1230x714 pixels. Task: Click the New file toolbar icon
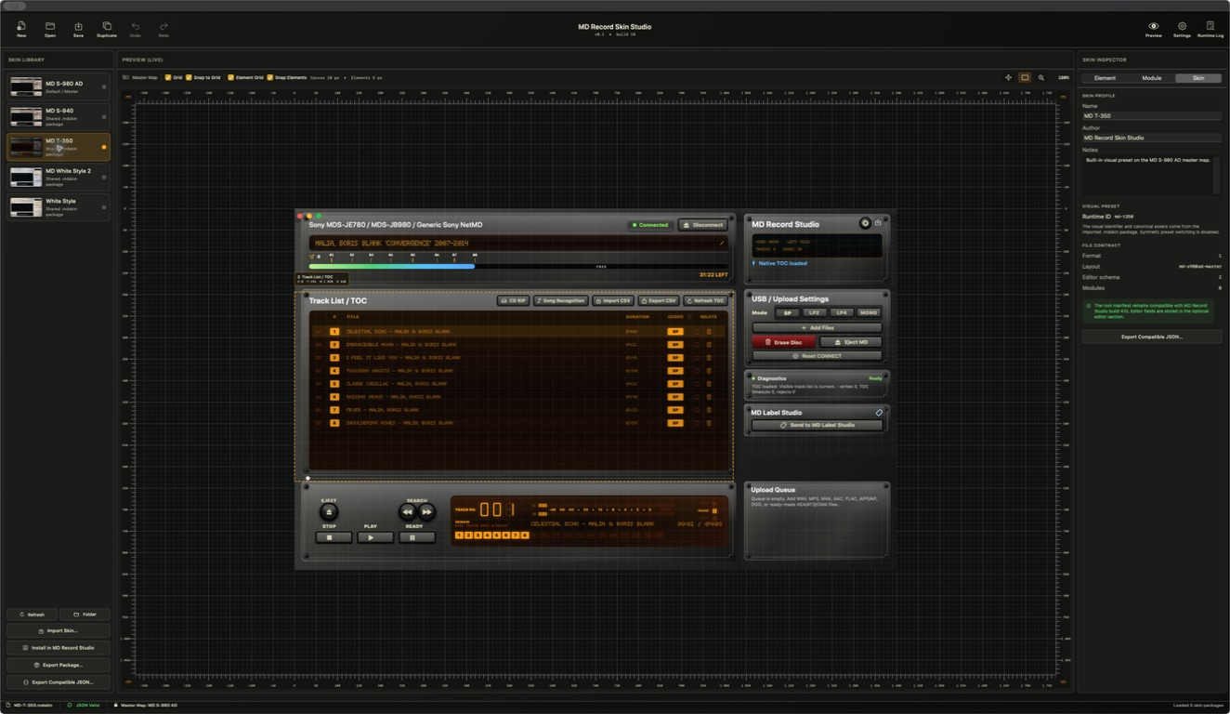click(x=21, y=26)
